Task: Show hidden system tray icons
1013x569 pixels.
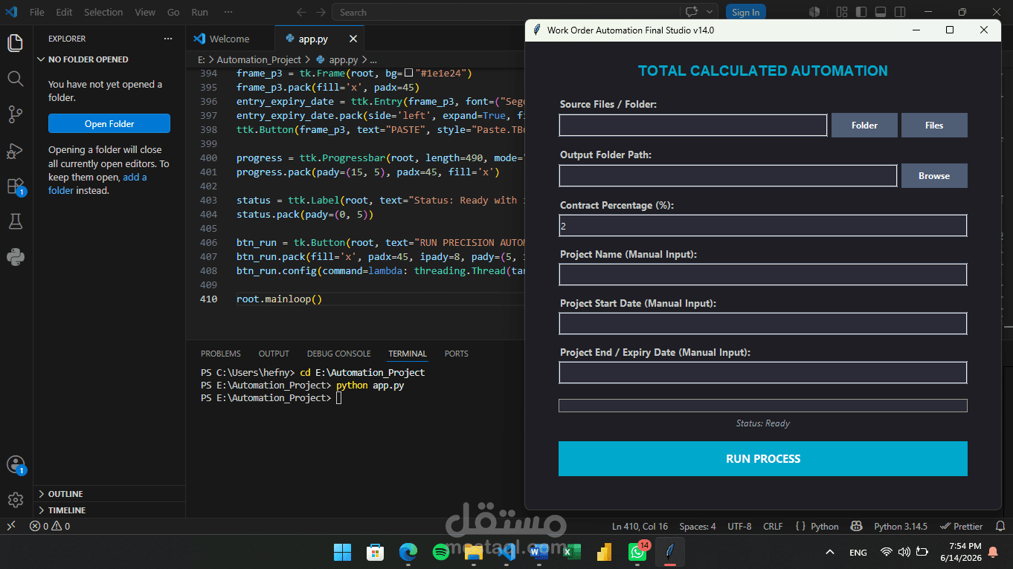Action: click(830, 552)
